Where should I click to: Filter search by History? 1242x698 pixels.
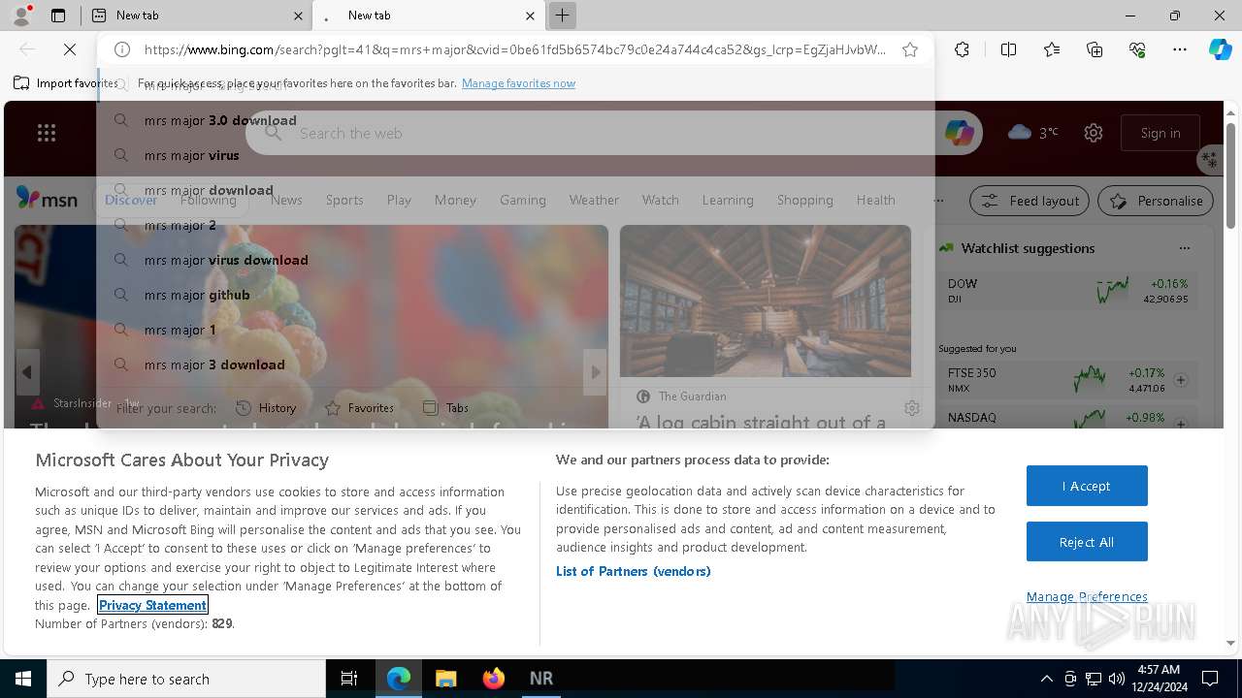coord(266,408)
